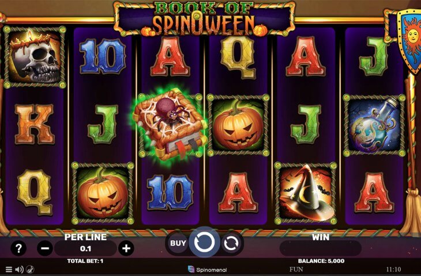Click the candle skull symbol
The width and height of the screenshot is (421, 276).
pyautogui.click(x=35, y=57)
